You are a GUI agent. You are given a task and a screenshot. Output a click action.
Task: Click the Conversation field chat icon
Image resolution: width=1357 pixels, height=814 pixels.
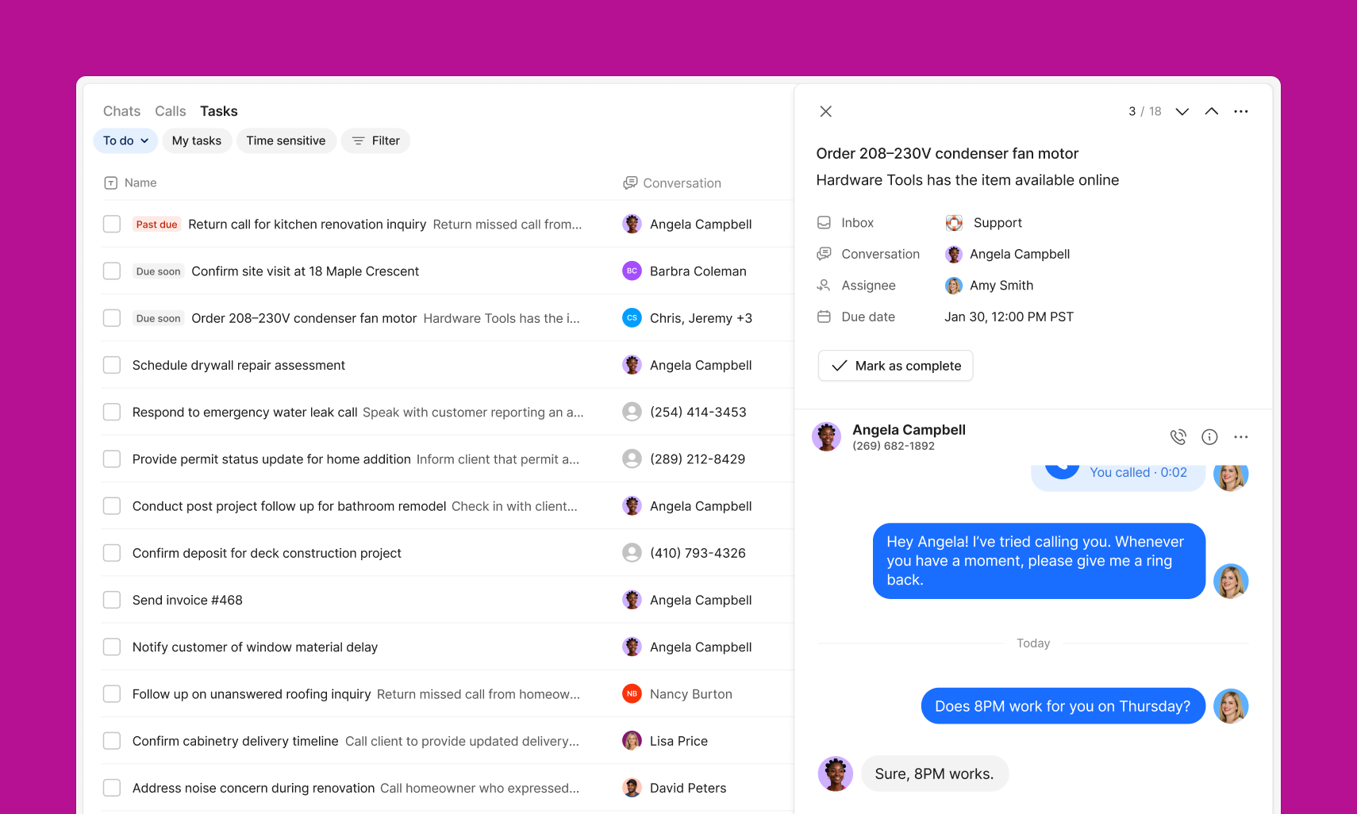(x=824, y=254)
